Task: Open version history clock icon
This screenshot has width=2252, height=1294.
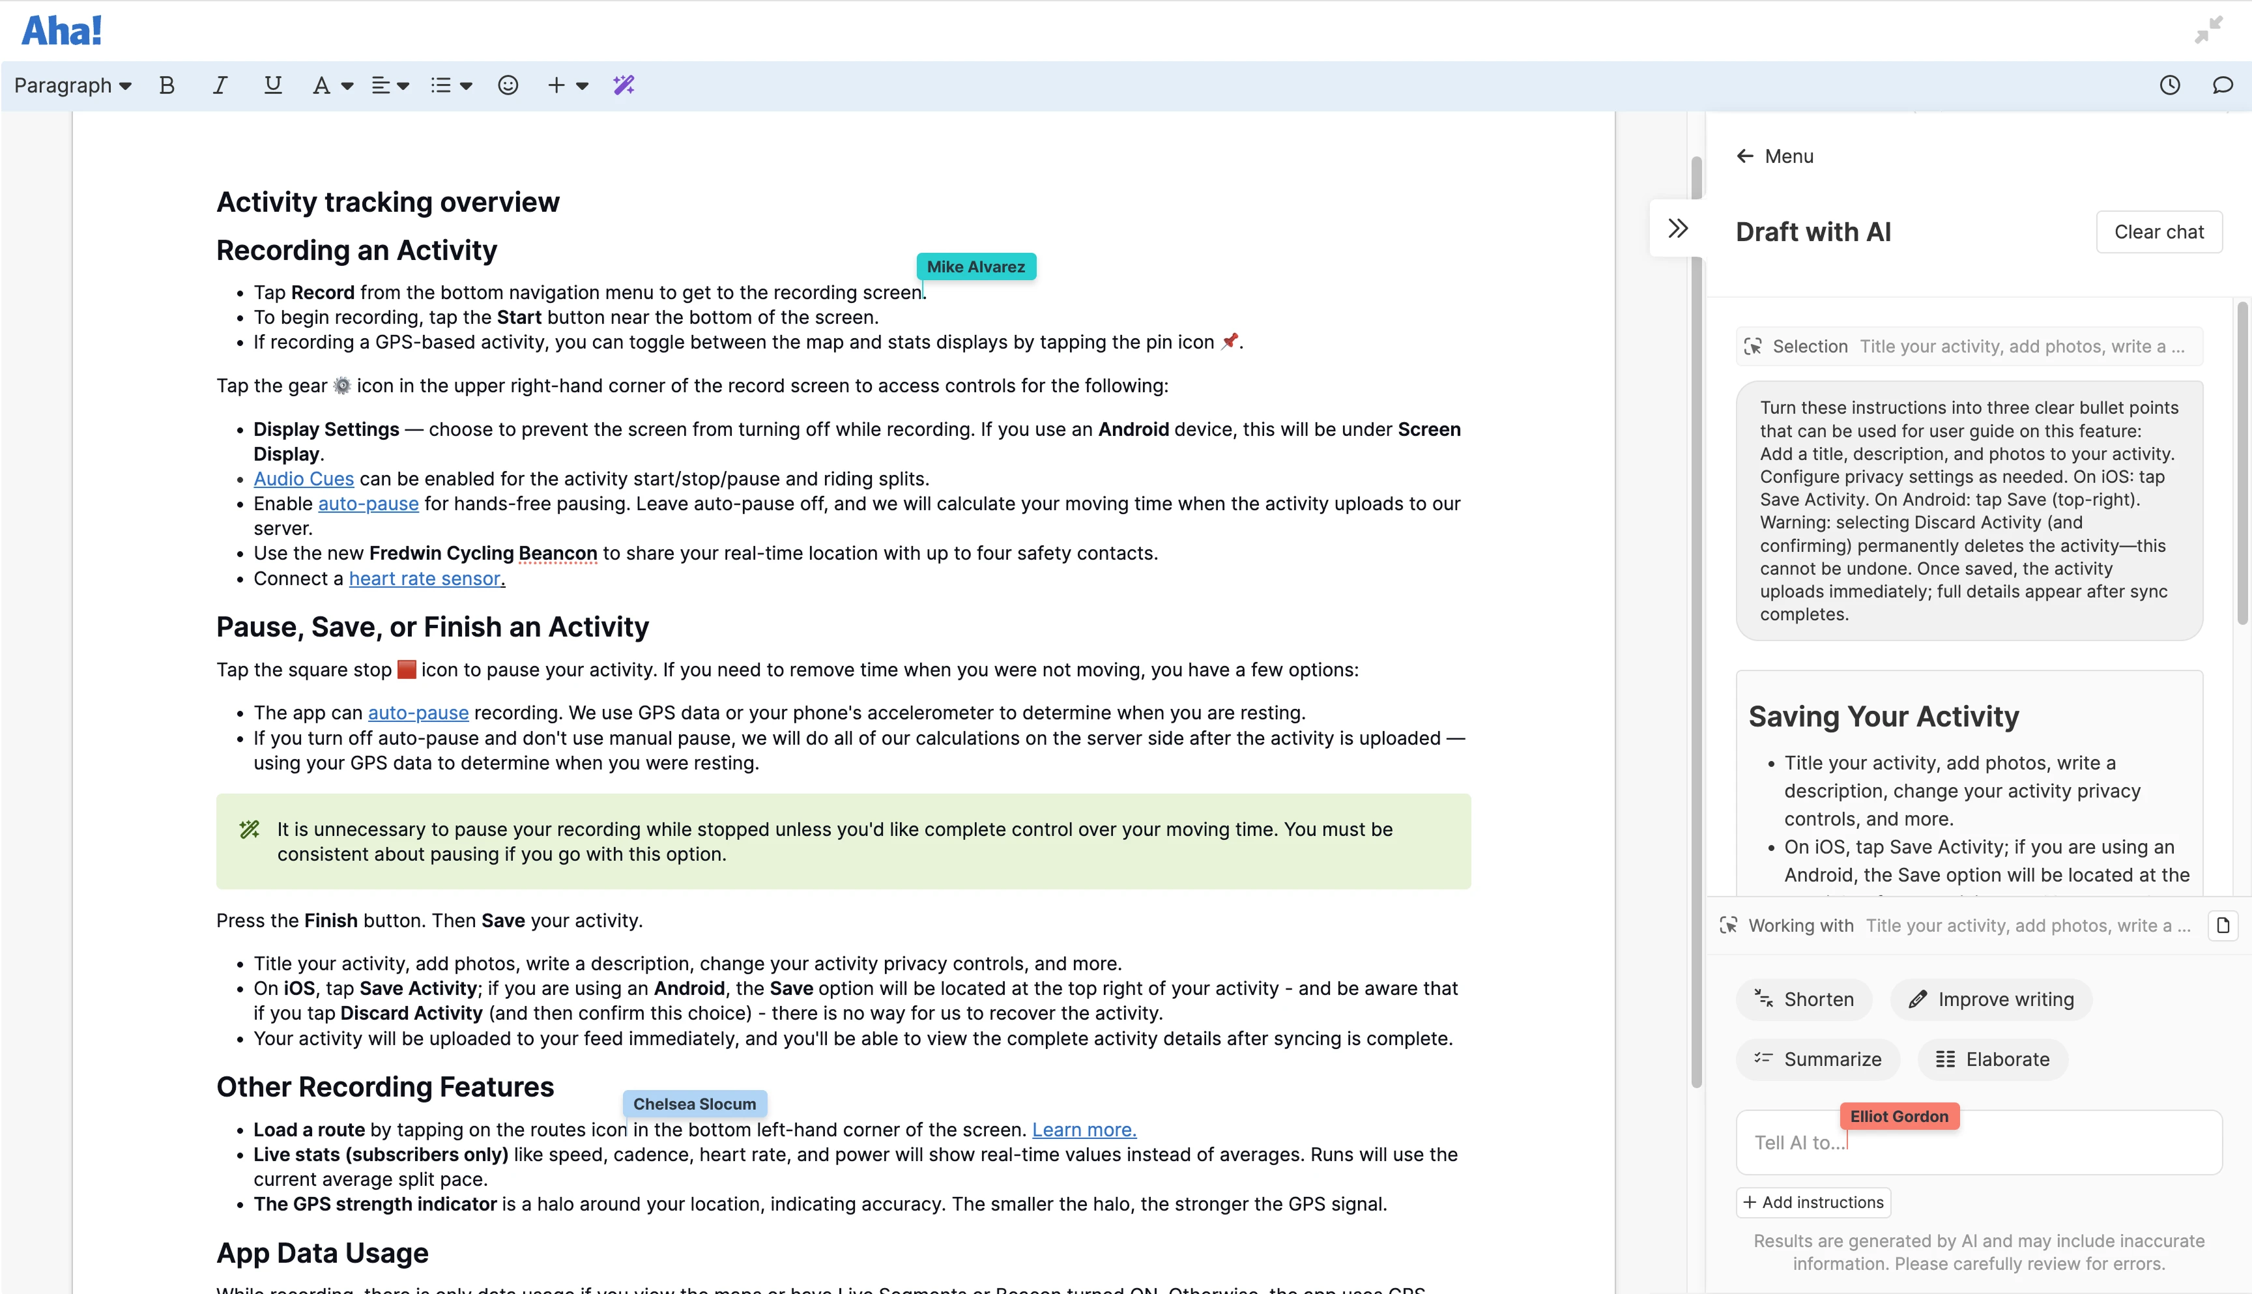Action: (2169, 85)
